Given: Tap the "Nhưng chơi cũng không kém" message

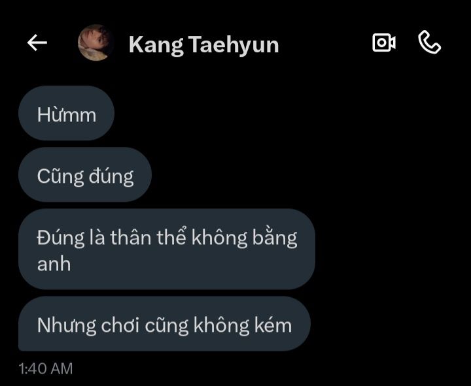Looking at the screenshot, I should coord(164,324).
